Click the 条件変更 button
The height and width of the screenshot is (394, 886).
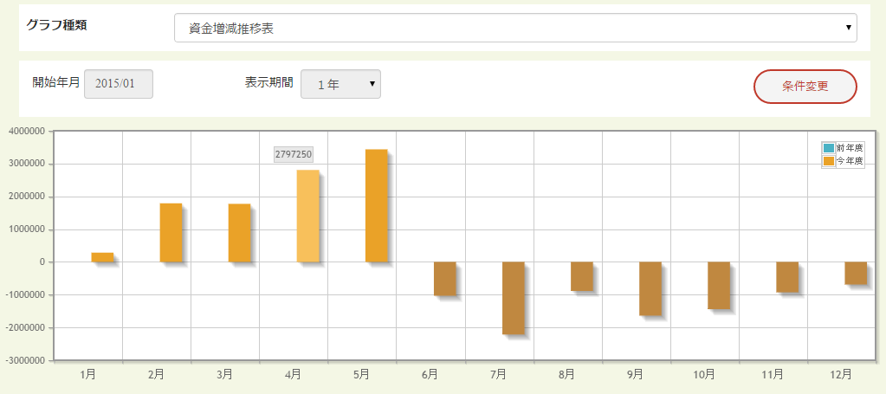805,87
